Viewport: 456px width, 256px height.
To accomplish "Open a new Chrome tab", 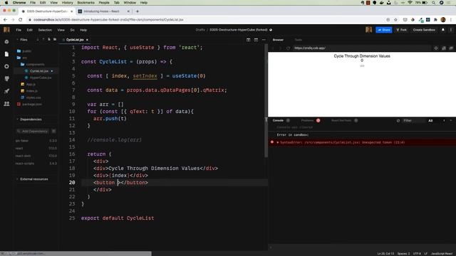I will [x=138, y=11].
